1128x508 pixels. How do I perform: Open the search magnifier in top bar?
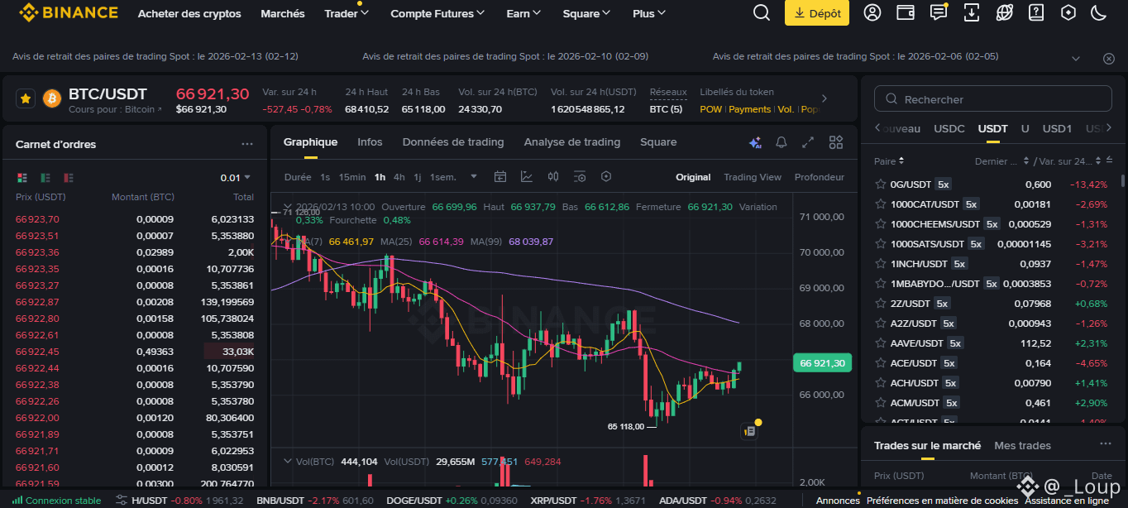pyautogui.click(x=762, y=13)
